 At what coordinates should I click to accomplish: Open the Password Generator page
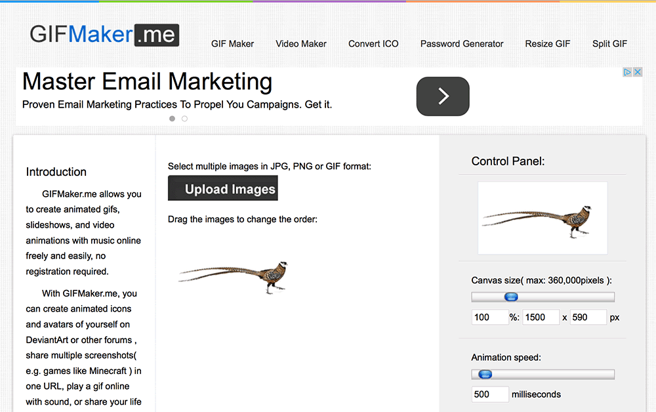pyautogui.click(x=462, y=44)
